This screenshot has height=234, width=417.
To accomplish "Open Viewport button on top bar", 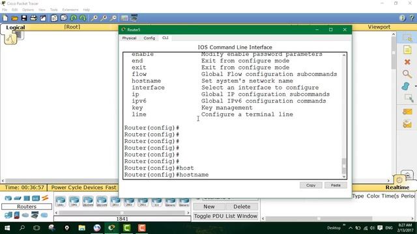I will [379, 27].
